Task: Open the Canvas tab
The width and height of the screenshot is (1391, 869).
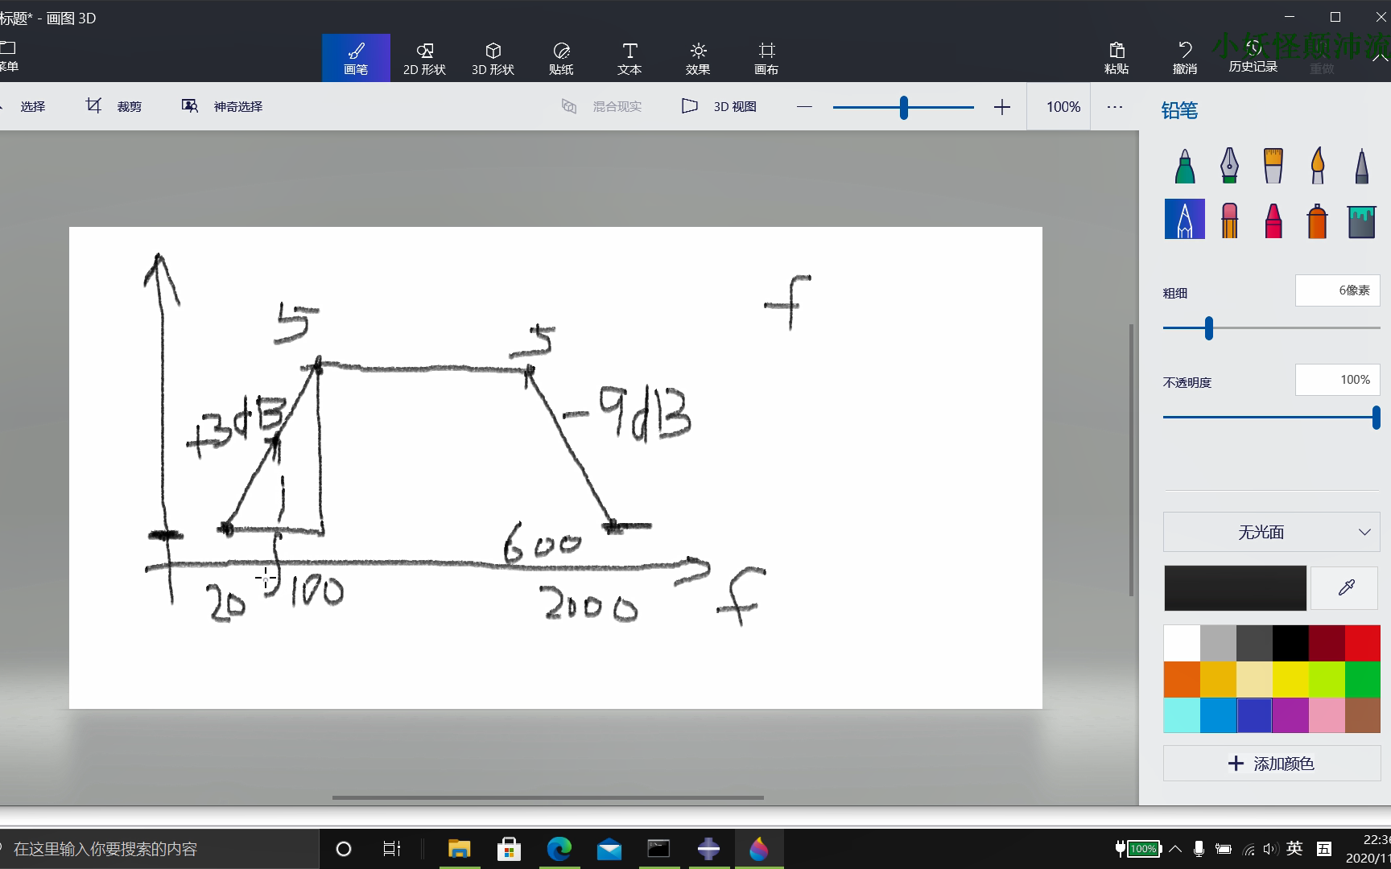Action: pos(766,58)
